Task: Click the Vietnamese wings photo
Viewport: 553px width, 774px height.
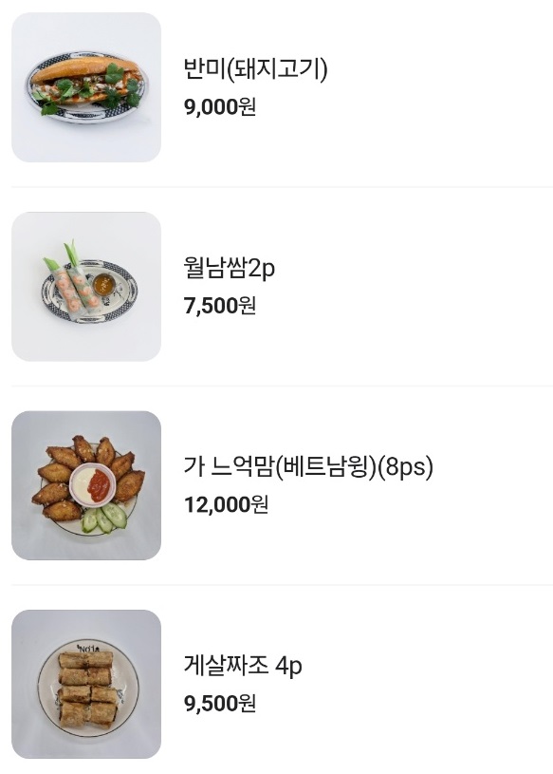Action: 85,484
